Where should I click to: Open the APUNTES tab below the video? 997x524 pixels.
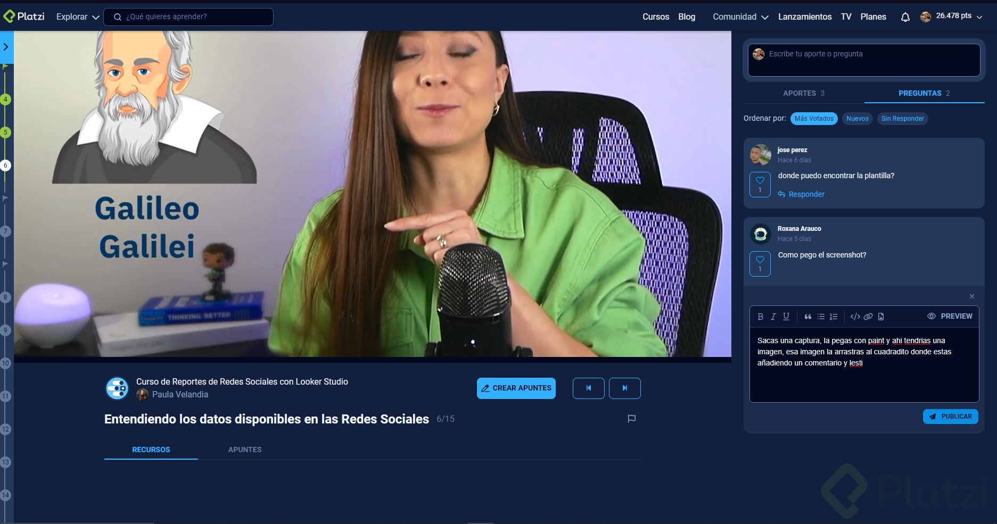point(244,450)
